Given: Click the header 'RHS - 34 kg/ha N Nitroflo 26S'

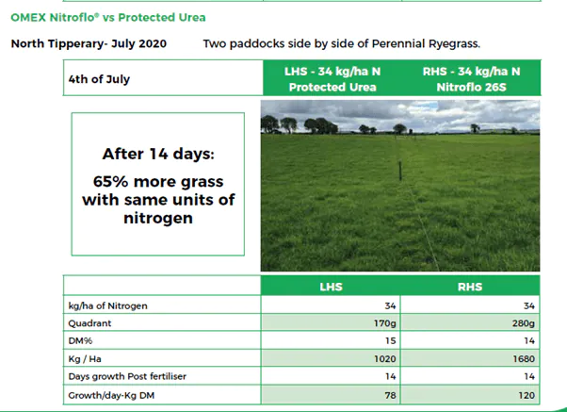Looking at the screenshot, I should 471,79.
